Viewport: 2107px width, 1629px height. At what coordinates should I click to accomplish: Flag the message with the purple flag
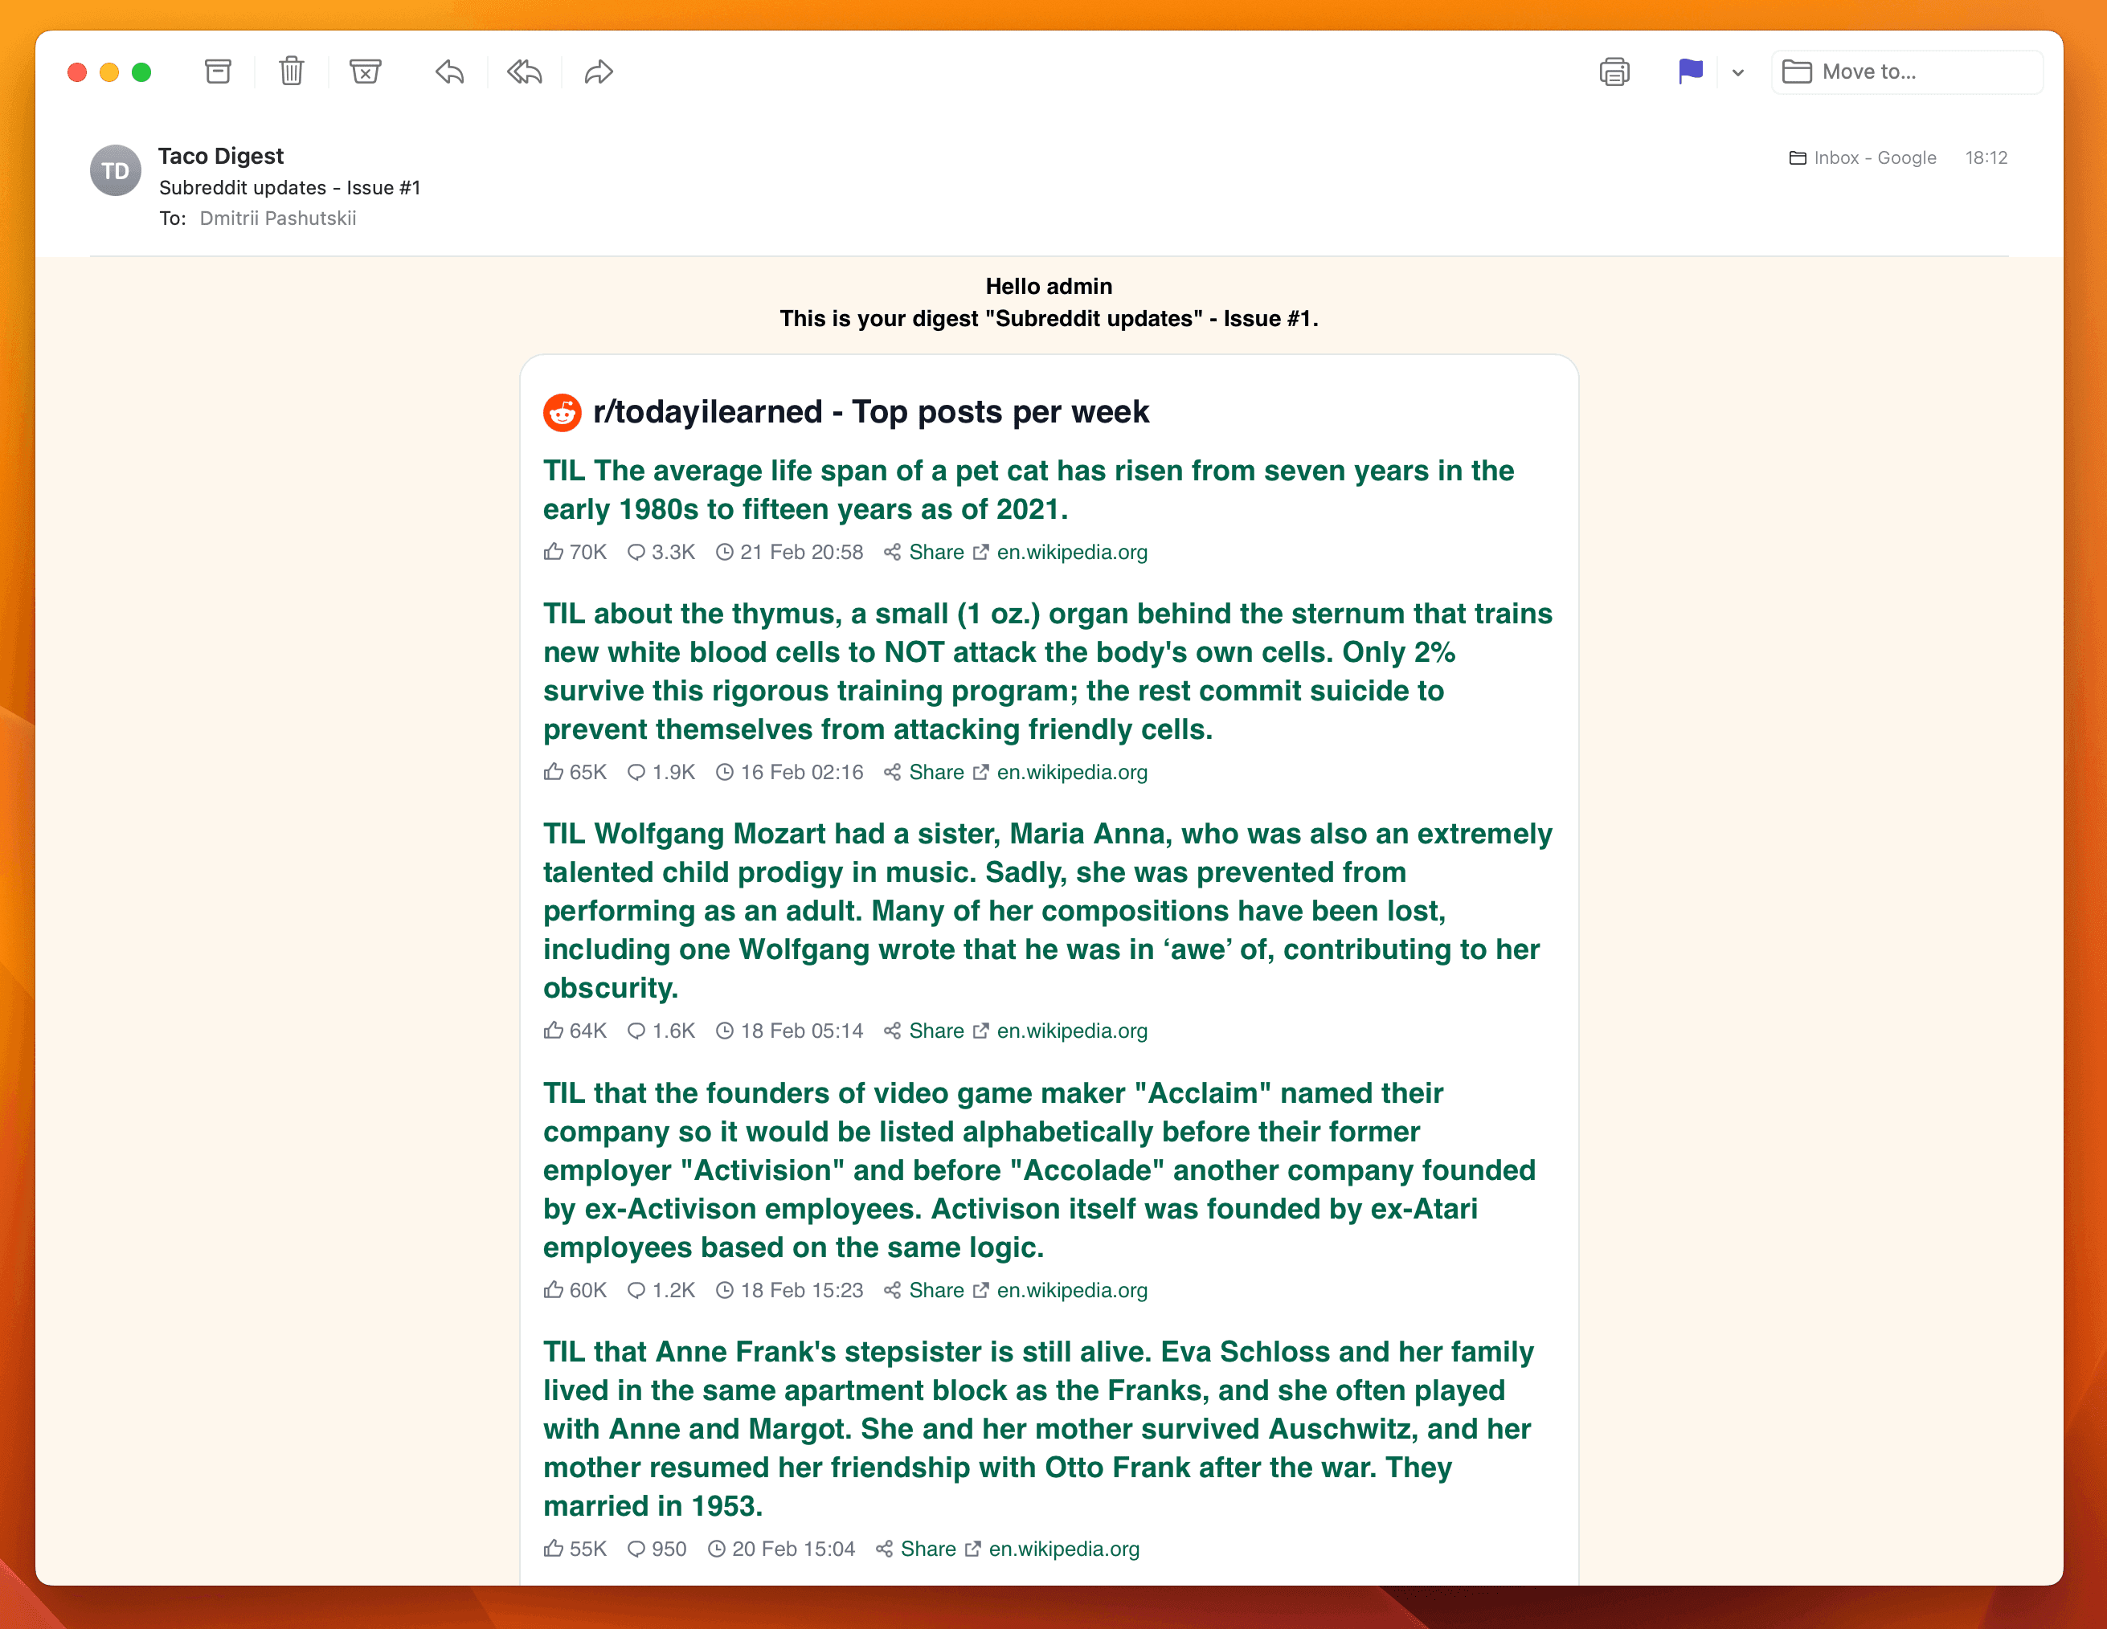[x=1690, y=71]
